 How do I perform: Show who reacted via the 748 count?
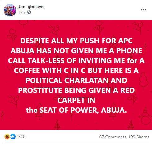click(22, 137)
